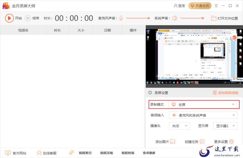Click the app logo icon

pos(6,6)
